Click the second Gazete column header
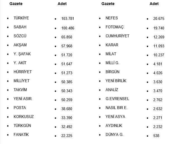The width and height of the screenshot is (184, 144). click(108, 4)
